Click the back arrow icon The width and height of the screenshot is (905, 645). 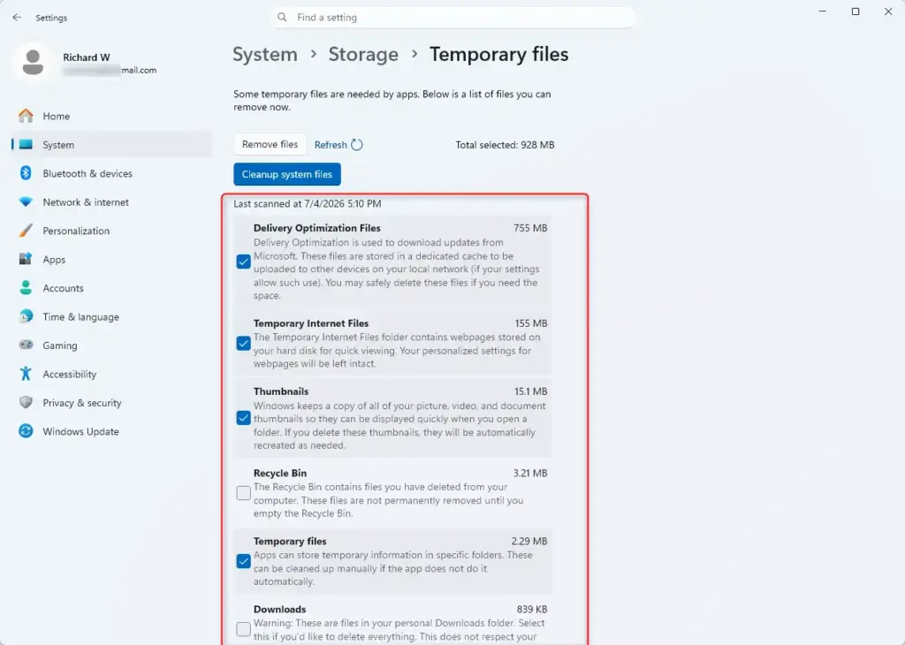[x=17, y=18]
